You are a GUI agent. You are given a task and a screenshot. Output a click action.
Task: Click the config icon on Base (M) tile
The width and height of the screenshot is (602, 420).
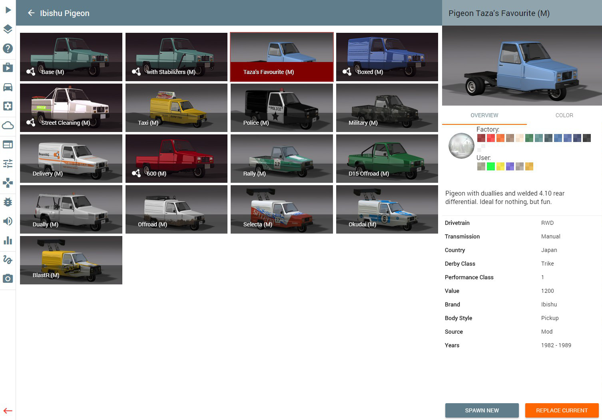click(31, 72)
